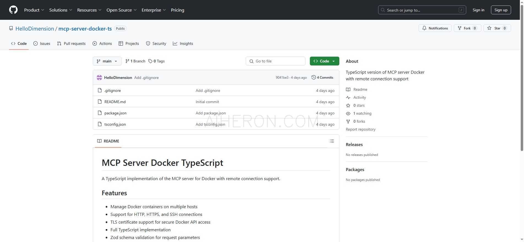Open README outline list icon
524x242 pixels.
pos(332,141)
